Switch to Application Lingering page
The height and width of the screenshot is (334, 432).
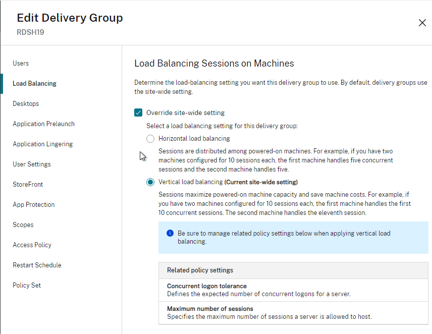click(x=43, y=144)
